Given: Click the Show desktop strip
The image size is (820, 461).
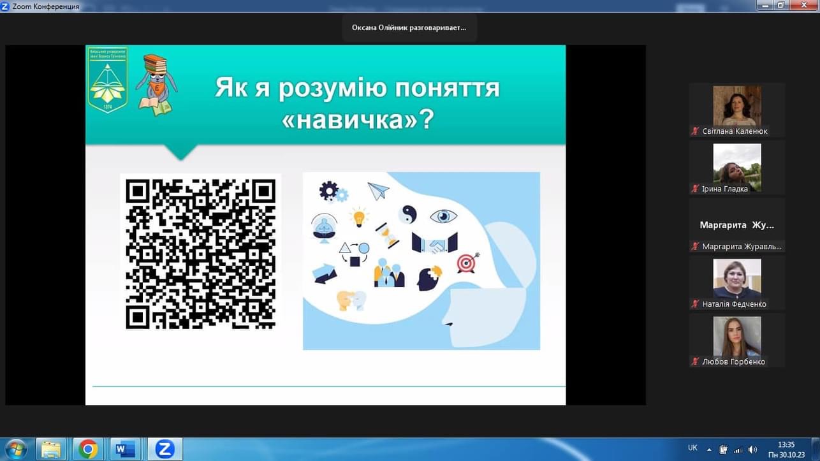Looking at the screenshot, I should click(x=815, y=450).
